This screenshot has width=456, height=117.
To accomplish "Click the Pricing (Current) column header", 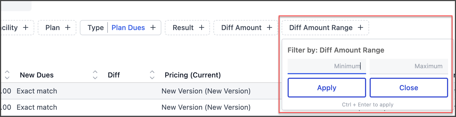I will (x=193, y=75).
